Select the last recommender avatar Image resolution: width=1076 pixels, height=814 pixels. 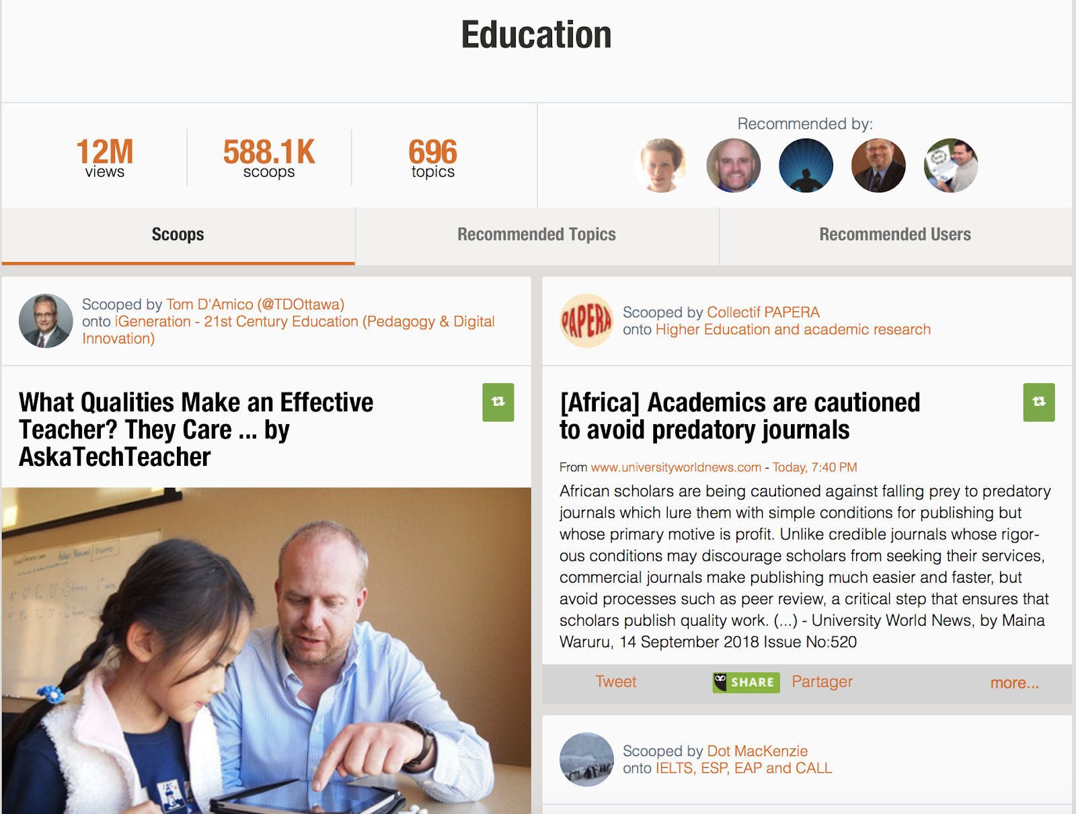(x=950, y=165)
